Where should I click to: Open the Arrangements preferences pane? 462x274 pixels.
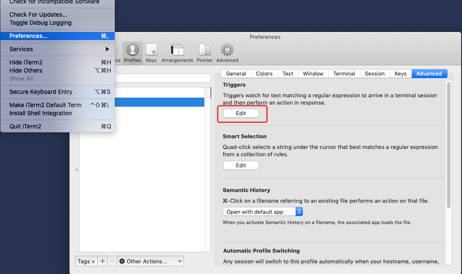tap(177, 53)
